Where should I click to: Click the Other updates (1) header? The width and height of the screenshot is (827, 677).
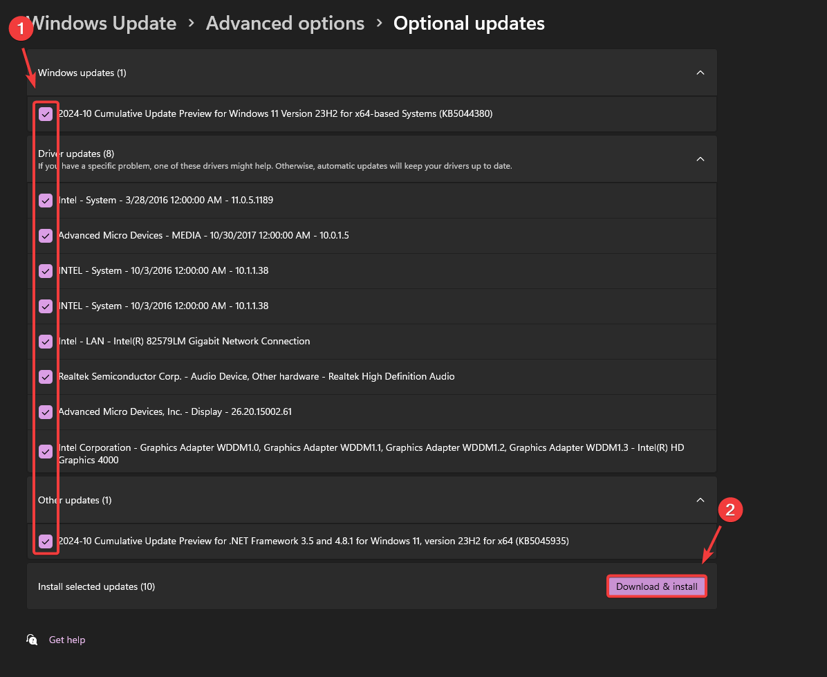point(75,500)
